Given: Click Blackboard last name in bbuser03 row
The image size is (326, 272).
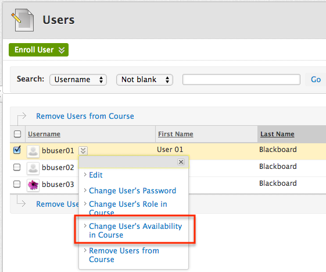Looking at the screenshot, I should (x=278, y=183).
